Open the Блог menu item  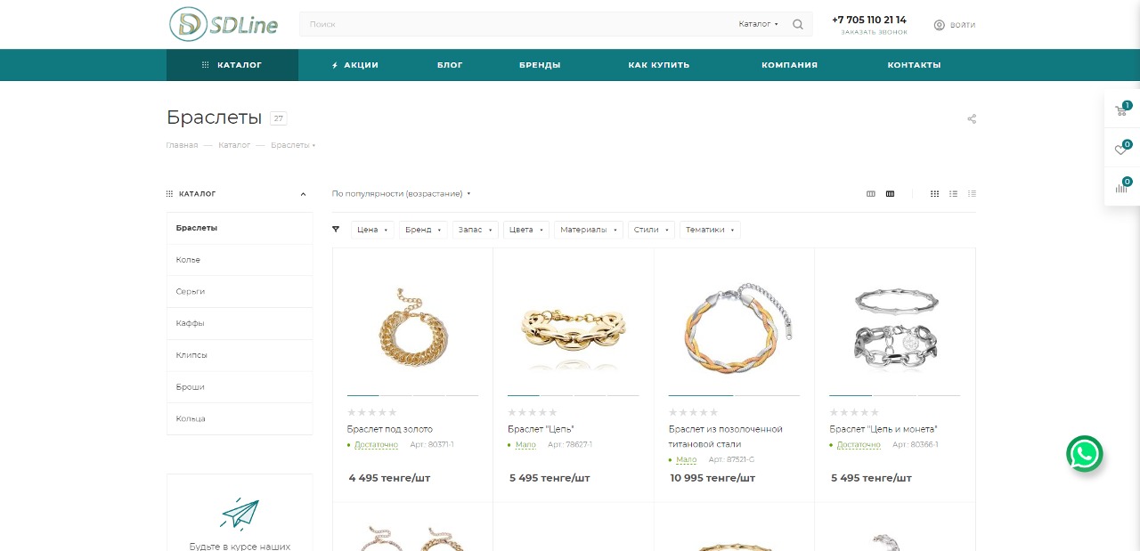tap(450, 65)
